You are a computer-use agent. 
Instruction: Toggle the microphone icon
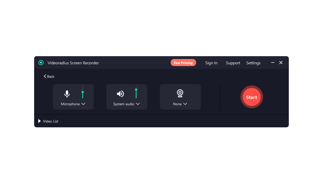pyautogui.click(x=67, y=94)
